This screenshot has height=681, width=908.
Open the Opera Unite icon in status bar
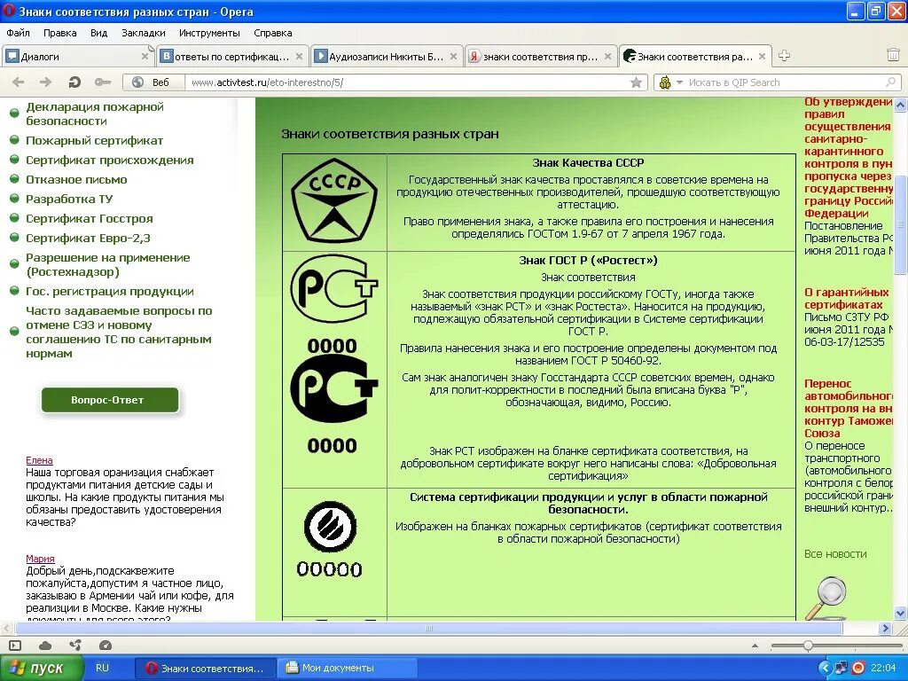75,646
